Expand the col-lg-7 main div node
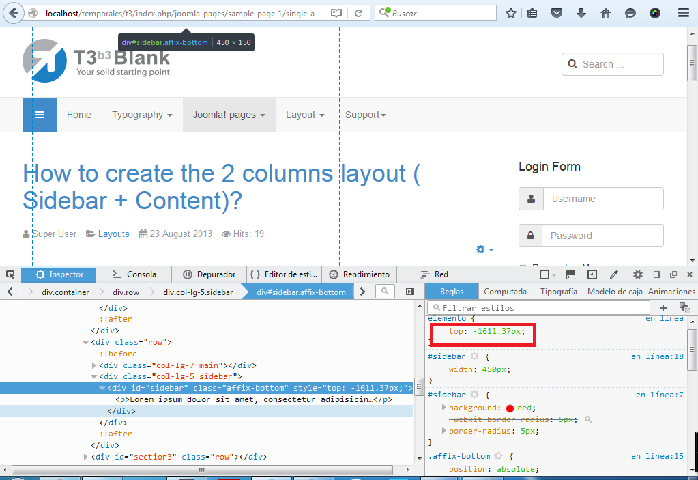This screenshot has width=698, height=480. point(94,365)
